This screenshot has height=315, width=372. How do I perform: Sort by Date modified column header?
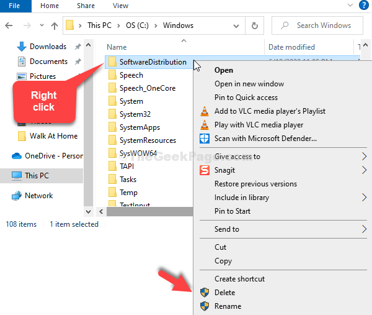(291, 47)
